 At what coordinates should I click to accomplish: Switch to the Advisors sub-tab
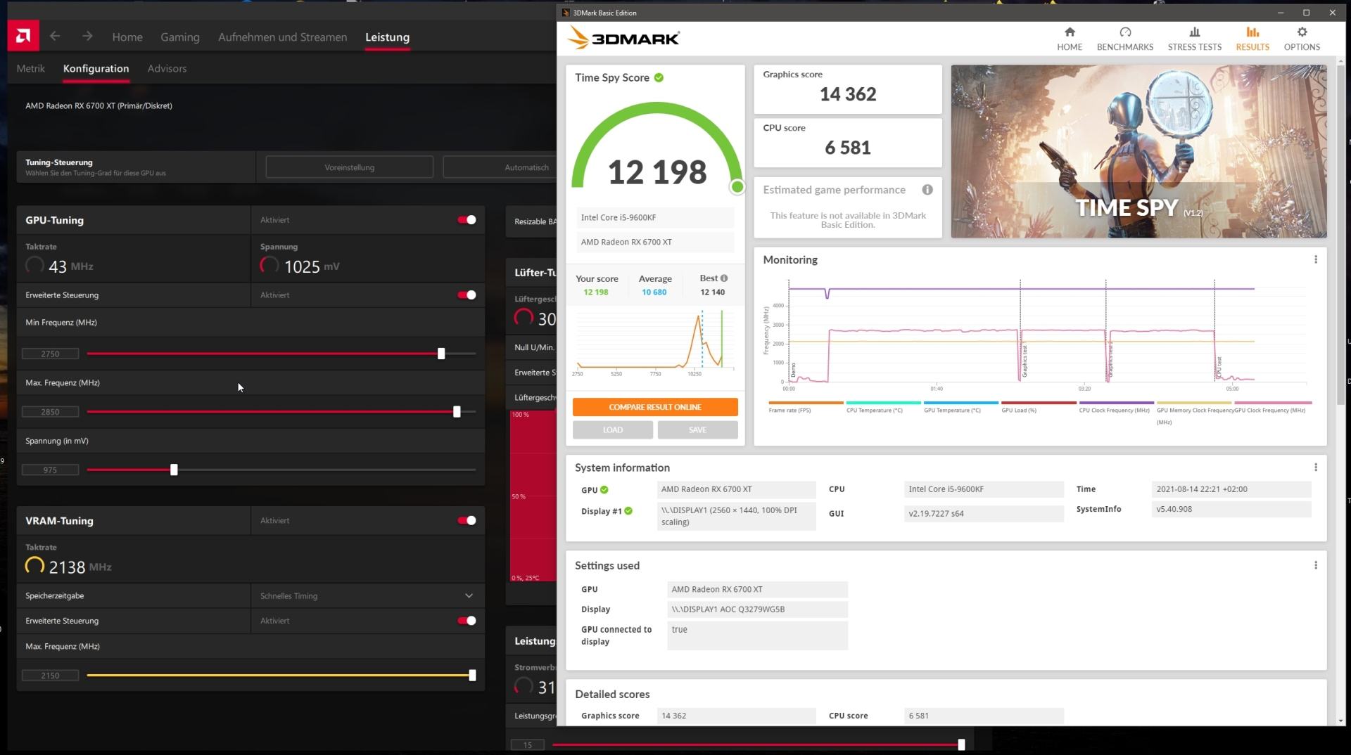click(167, 68)
